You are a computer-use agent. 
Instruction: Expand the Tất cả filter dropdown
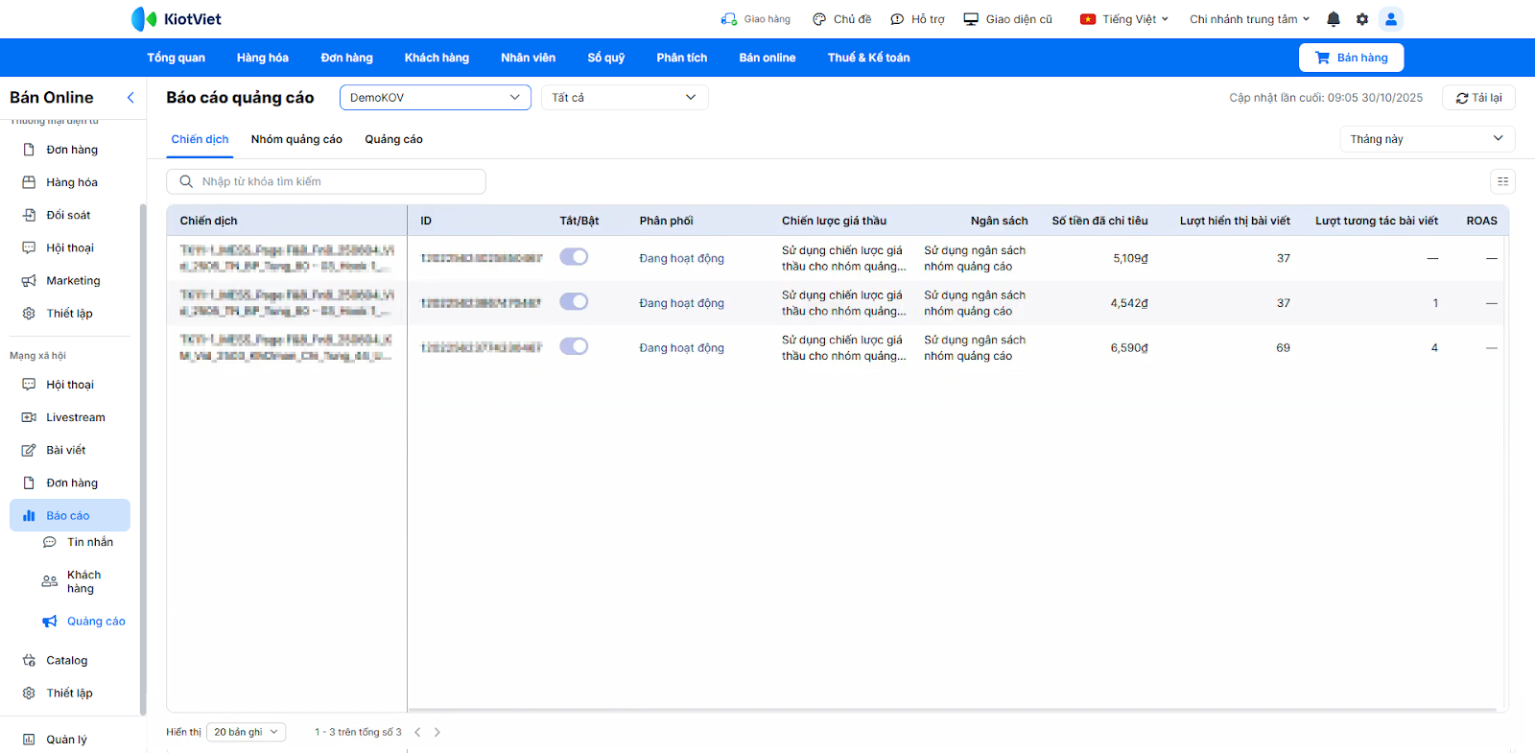[624, 98]
